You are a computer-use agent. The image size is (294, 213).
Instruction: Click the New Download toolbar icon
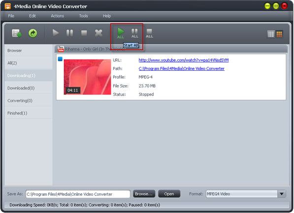[x=17, y=33]
